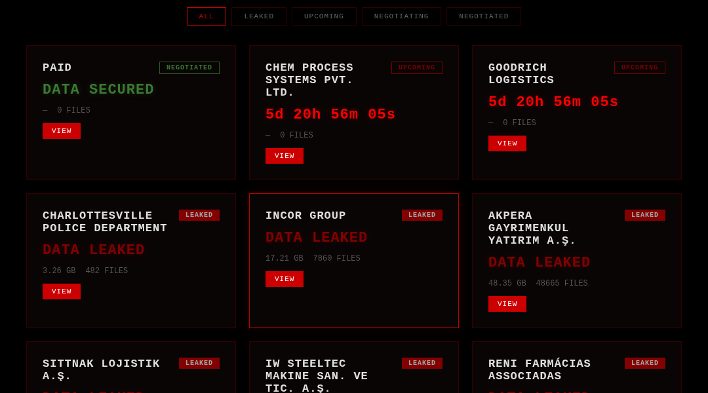Click UPCOMING badge on Chem Process card
708x393 pixels.
(417, 67)
